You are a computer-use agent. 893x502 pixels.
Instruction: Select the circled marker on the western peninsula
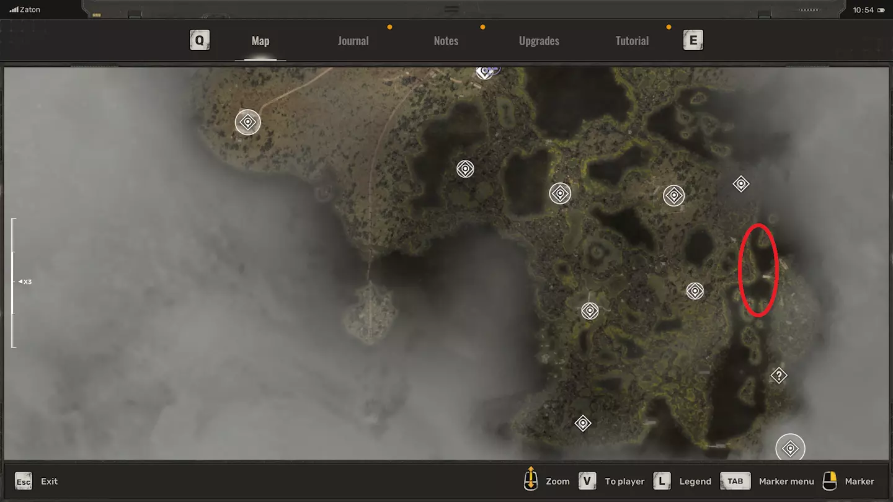click(248, 122)
